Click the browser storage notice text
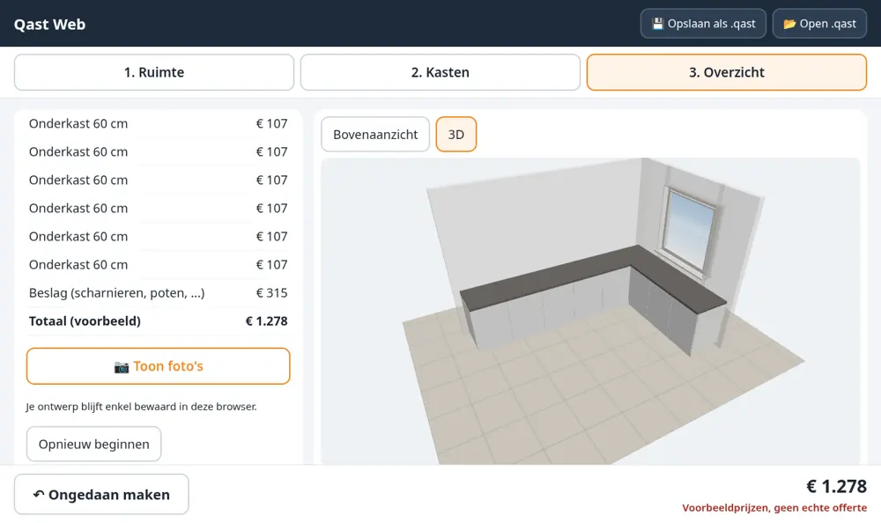The width and height of the screenshot is (881, 523). coord(141,407)
